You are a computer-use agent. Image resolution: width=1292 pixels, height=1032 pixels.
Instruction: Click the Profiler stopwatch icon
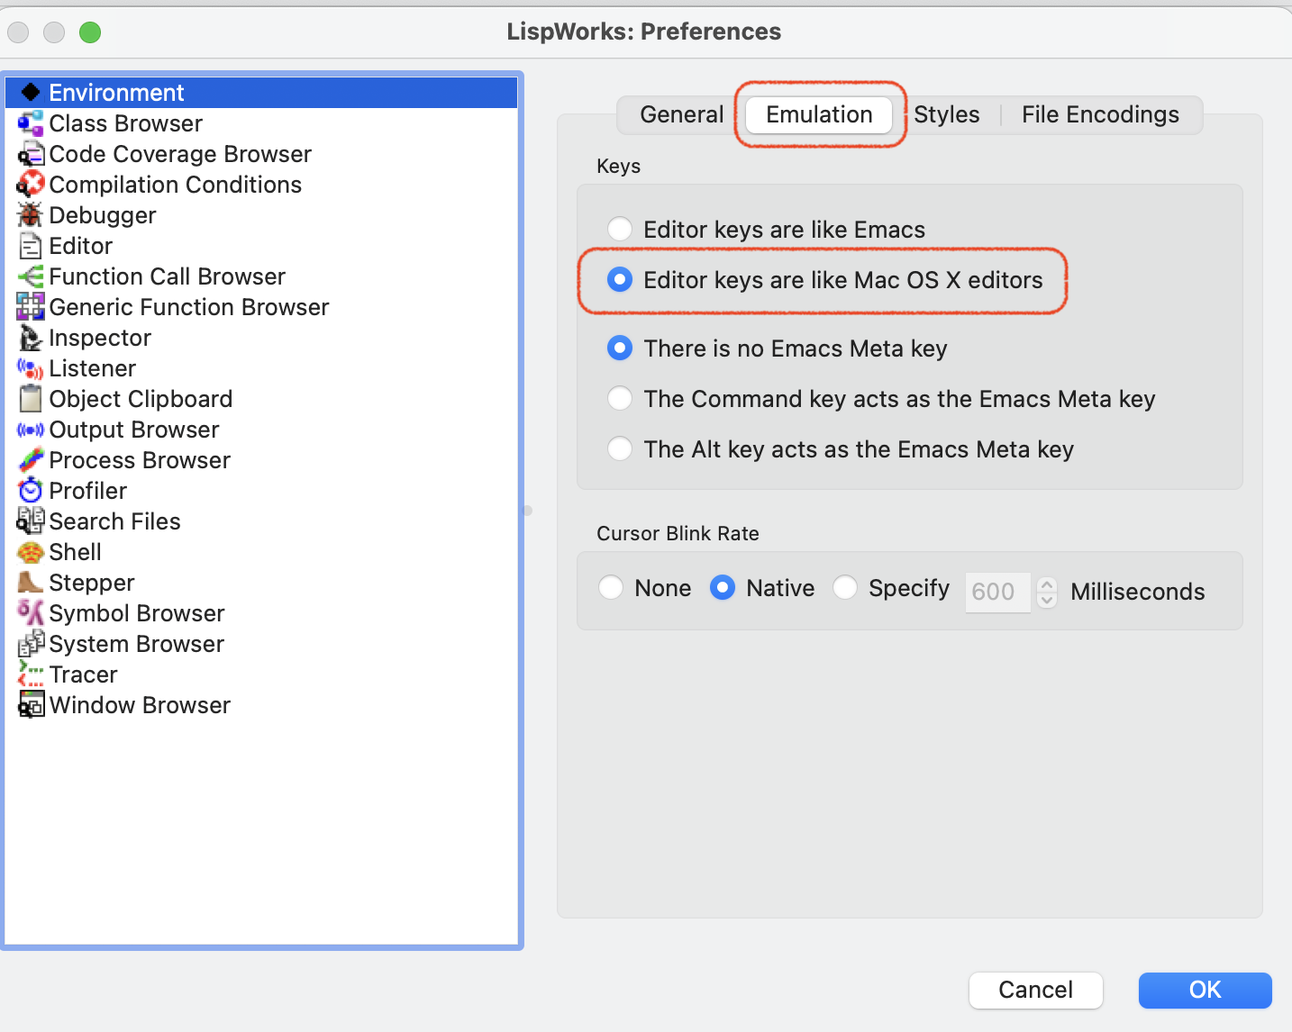pyautogui.click(x=31, y=490)
